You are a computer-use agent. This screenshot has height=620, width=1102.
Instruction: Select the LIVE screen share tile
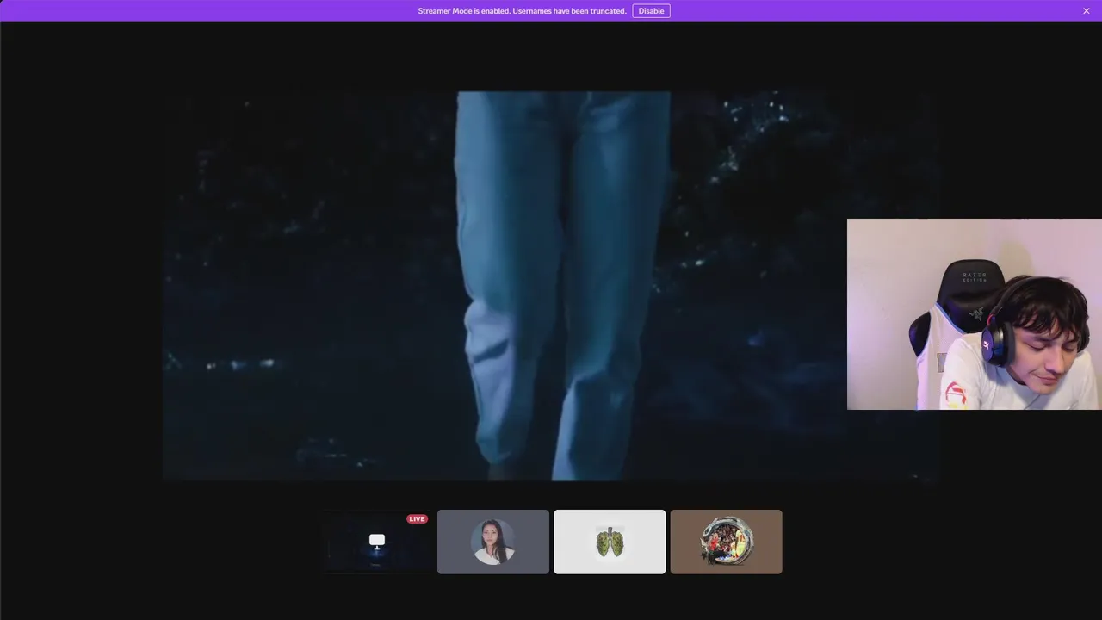coord(377,542)
